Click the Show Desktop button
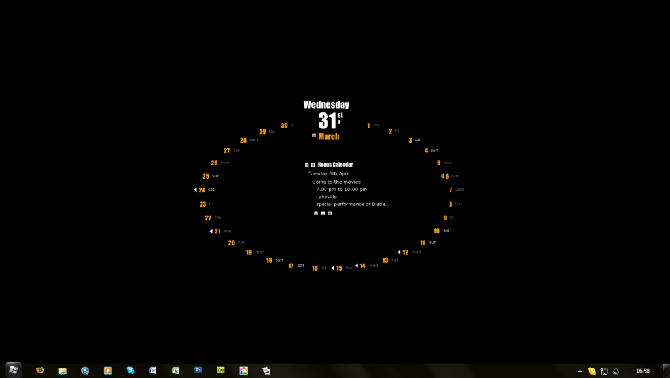The height and width of the screenshot is (378, 670). pyautogui.click(x=666, y=371)
